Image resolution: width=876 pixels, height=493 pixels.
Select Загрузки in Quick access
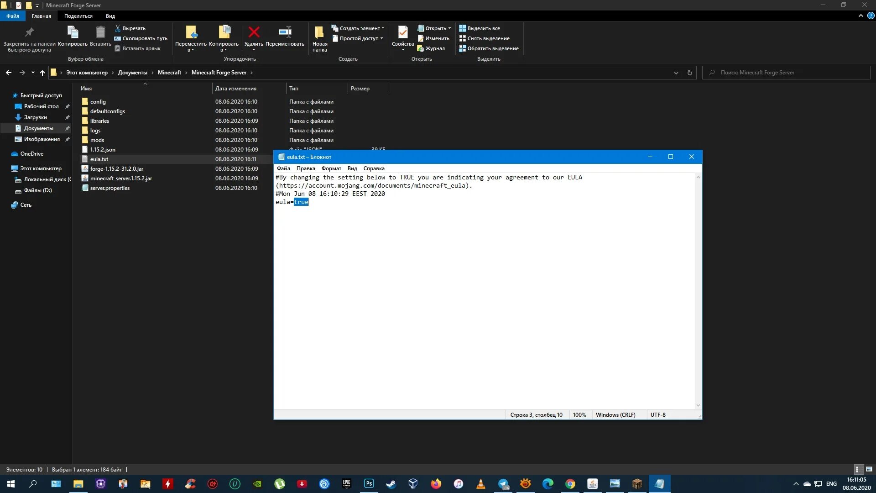[35, 117]
